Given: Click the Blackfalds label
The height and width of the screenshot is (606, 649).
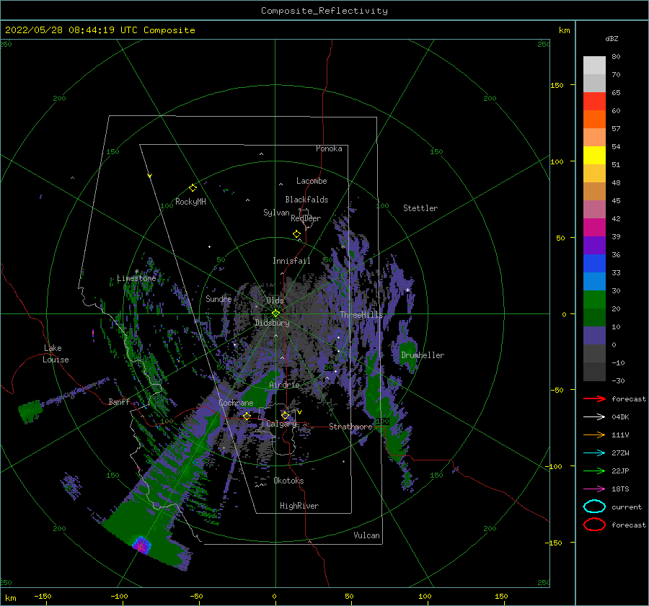Looking at the screenshot, I should click(306, 200).
